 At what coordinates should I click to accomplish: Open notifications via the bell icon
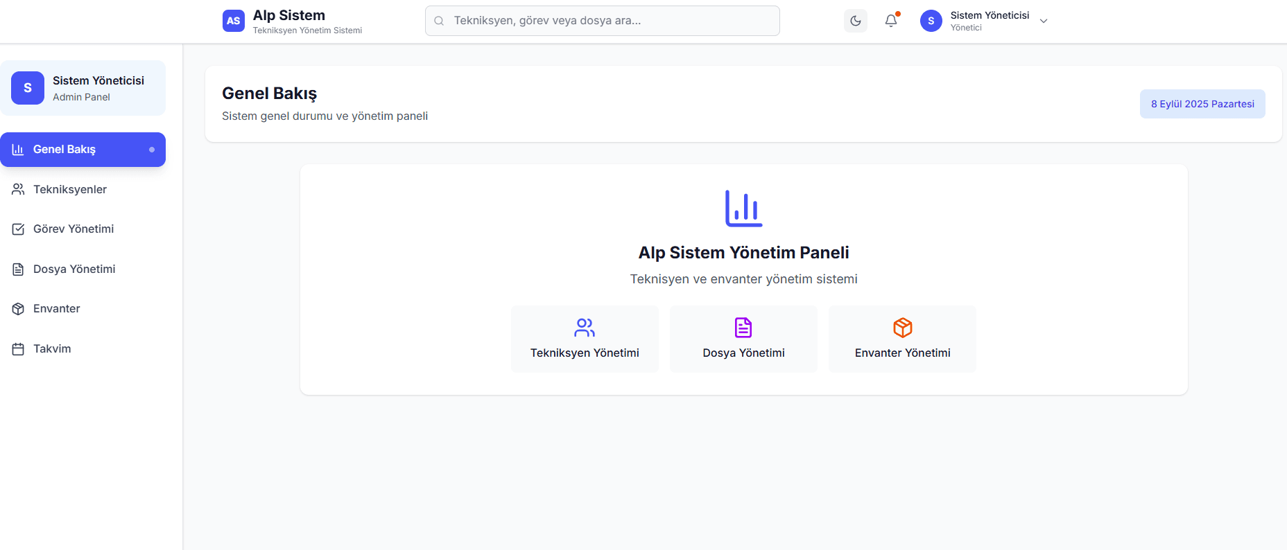(x=891, y=21)
